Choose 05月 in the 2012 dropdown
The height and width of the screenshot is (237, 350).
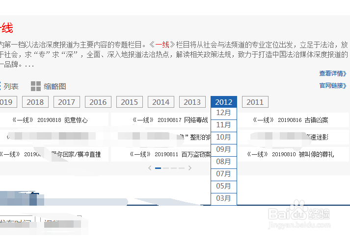(224, 186)
